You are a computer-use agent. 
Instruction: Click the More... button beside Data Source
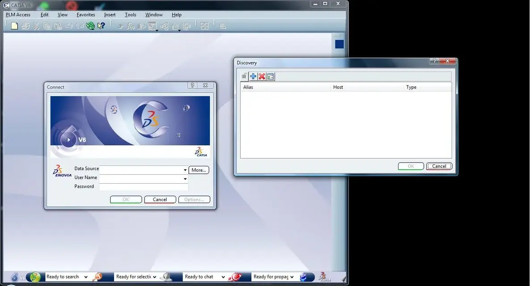click(x=199, y=170)
